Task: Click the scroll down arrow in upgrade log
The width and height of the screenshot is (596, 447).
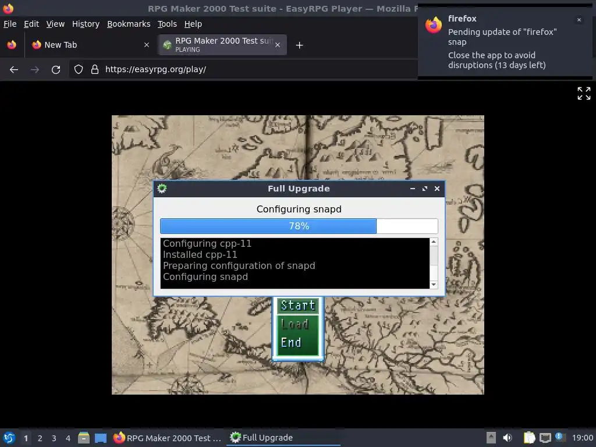Action: [x=433, y=285]
